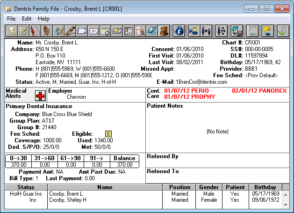The width and height of the screenshot is (294, 213).
Task: Click the Coverage 1000.00 value
Action: point(52,140)
